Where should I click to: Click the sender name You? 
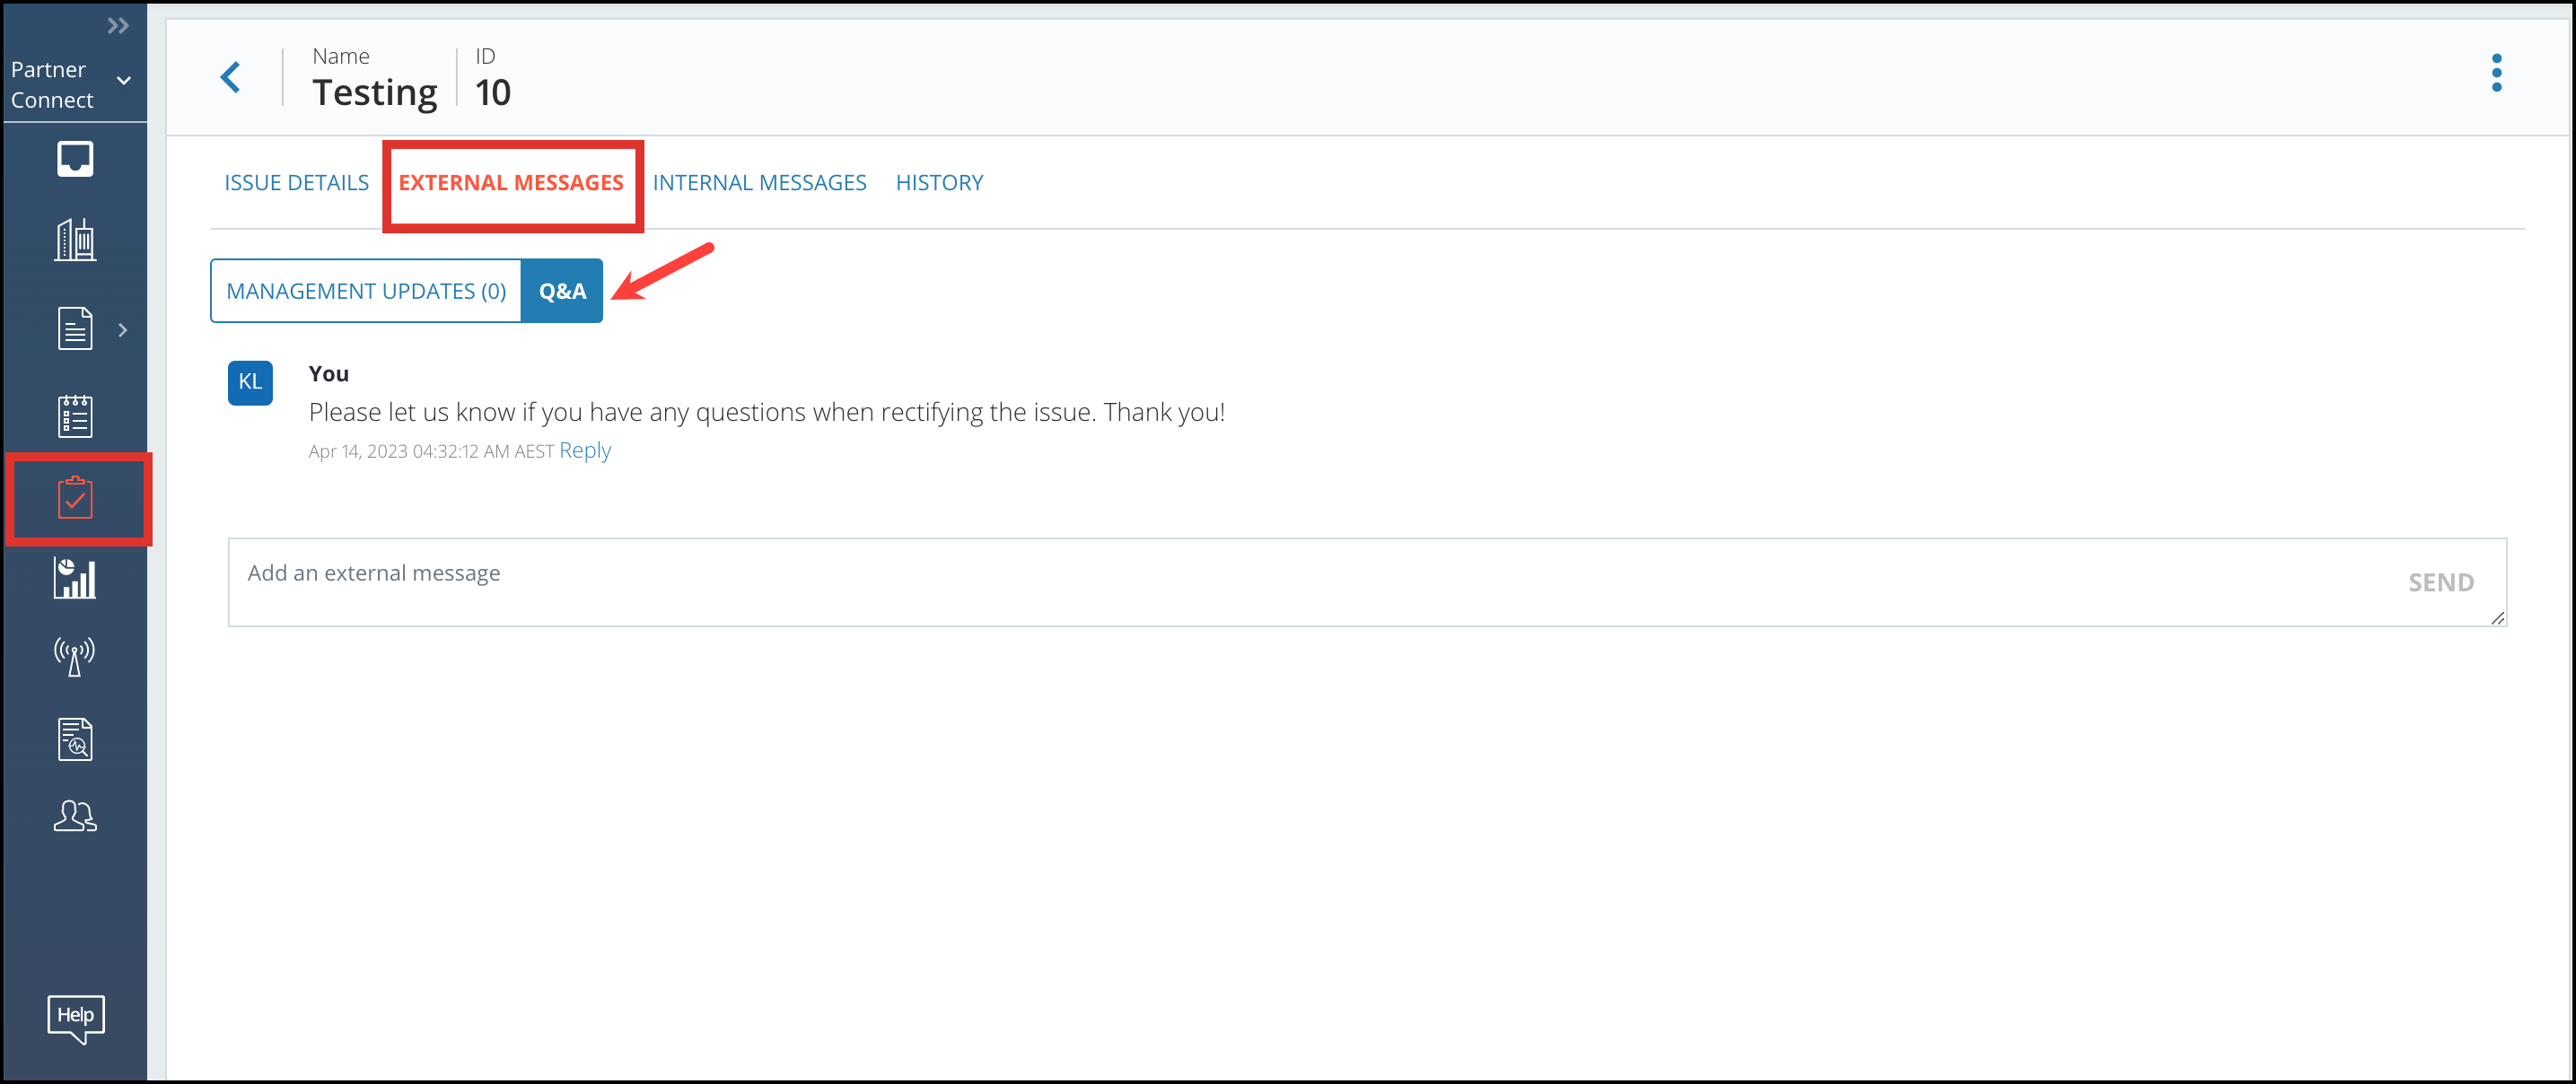pyautogui.click(x=328, y=373)
